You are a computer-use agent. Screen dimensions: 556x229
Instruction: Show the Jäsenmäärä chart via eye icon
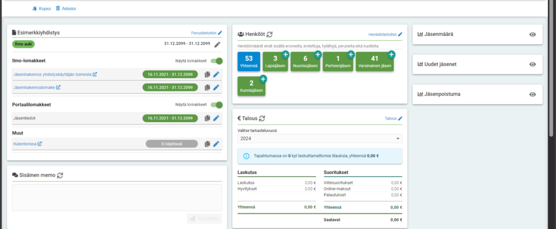pyautogui.click(x=532, y=34)
